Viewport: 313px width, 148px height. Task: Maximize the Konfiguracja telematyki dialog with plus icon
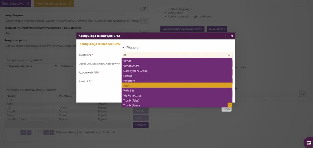pos(226,36)
